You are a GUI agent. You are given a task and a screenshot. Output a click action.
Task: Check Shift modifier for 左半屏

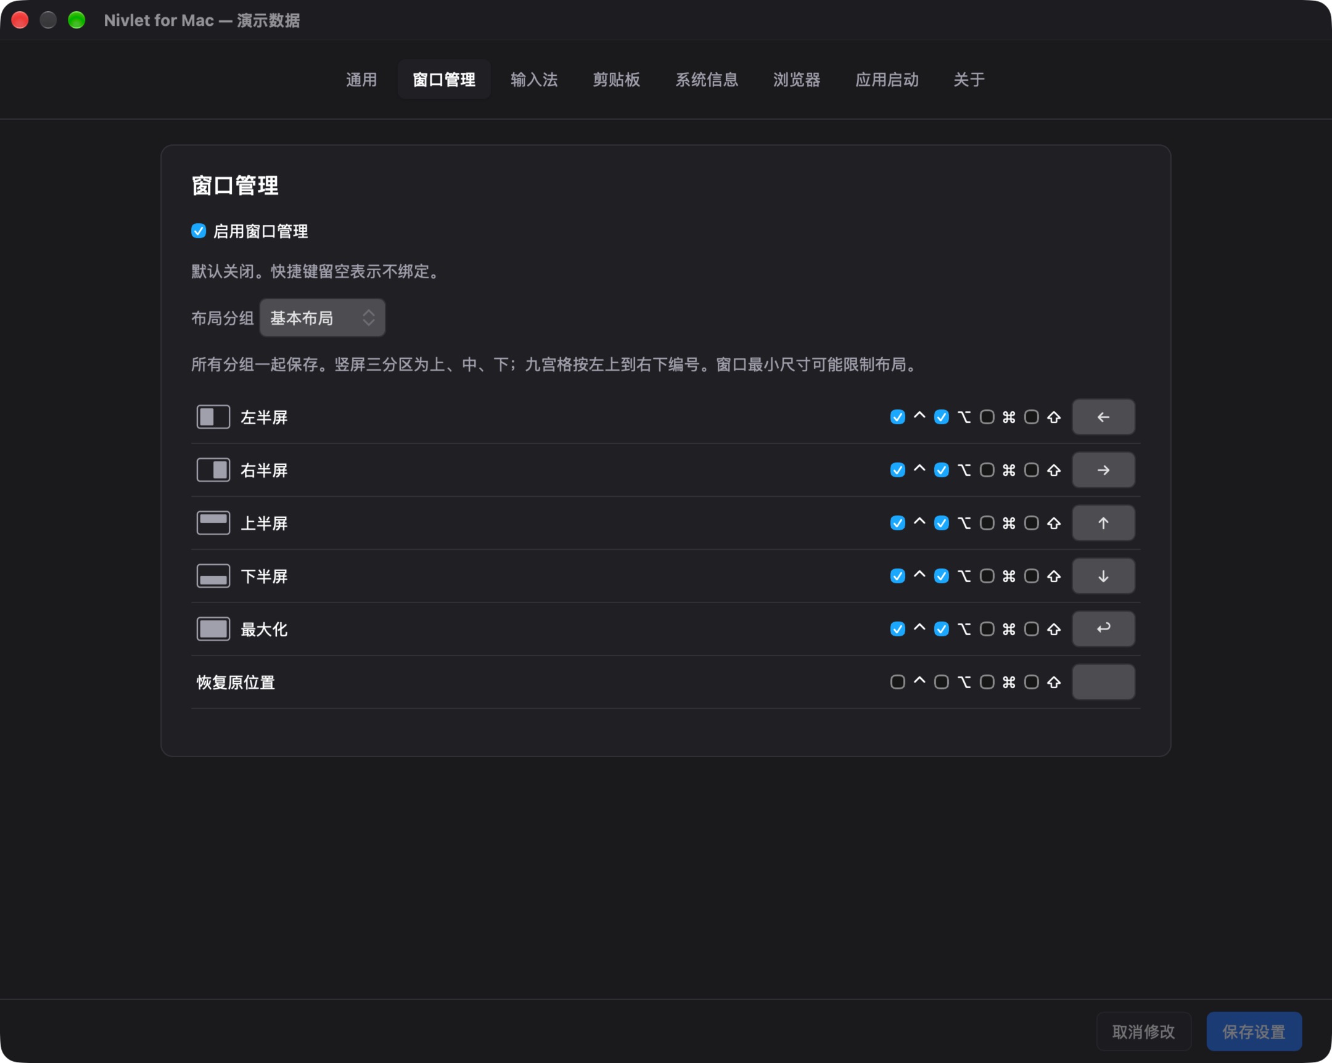click(x=1031, y=417)
